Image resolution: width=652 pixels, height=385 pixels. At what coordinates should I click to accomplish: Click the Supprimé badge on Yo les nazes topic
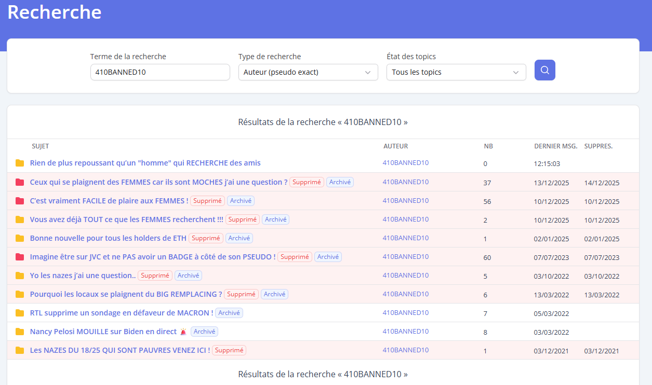(x=155, y=276)
